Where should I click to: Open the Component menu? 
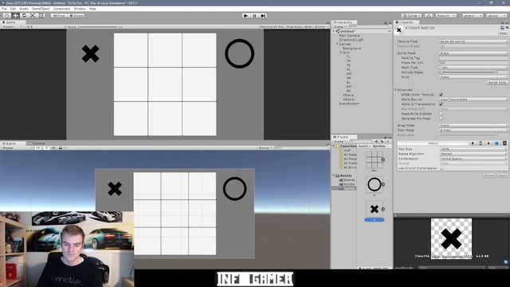click(x=61, y=9)
